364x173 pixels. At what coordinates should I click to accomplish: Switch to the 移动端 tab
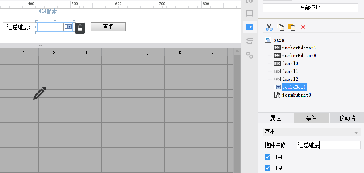pyautogui.click(x=347, y=118)
